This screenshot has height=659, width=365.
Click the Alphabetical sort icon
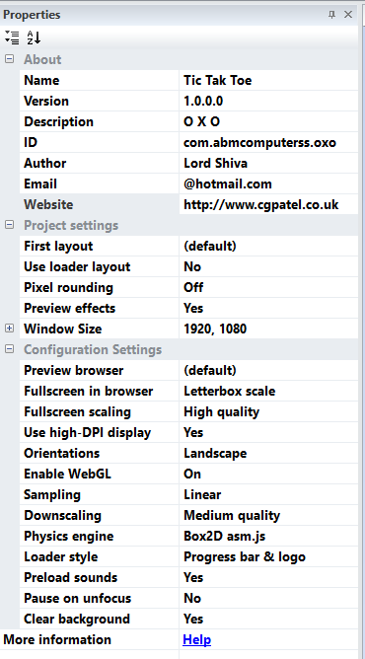[x=34, y=37]
